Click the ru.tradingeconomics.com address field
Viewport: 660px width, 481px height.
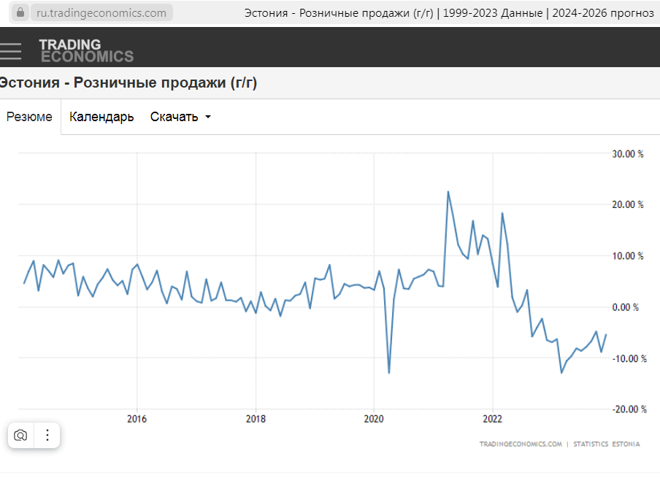(x=101, y=12)
